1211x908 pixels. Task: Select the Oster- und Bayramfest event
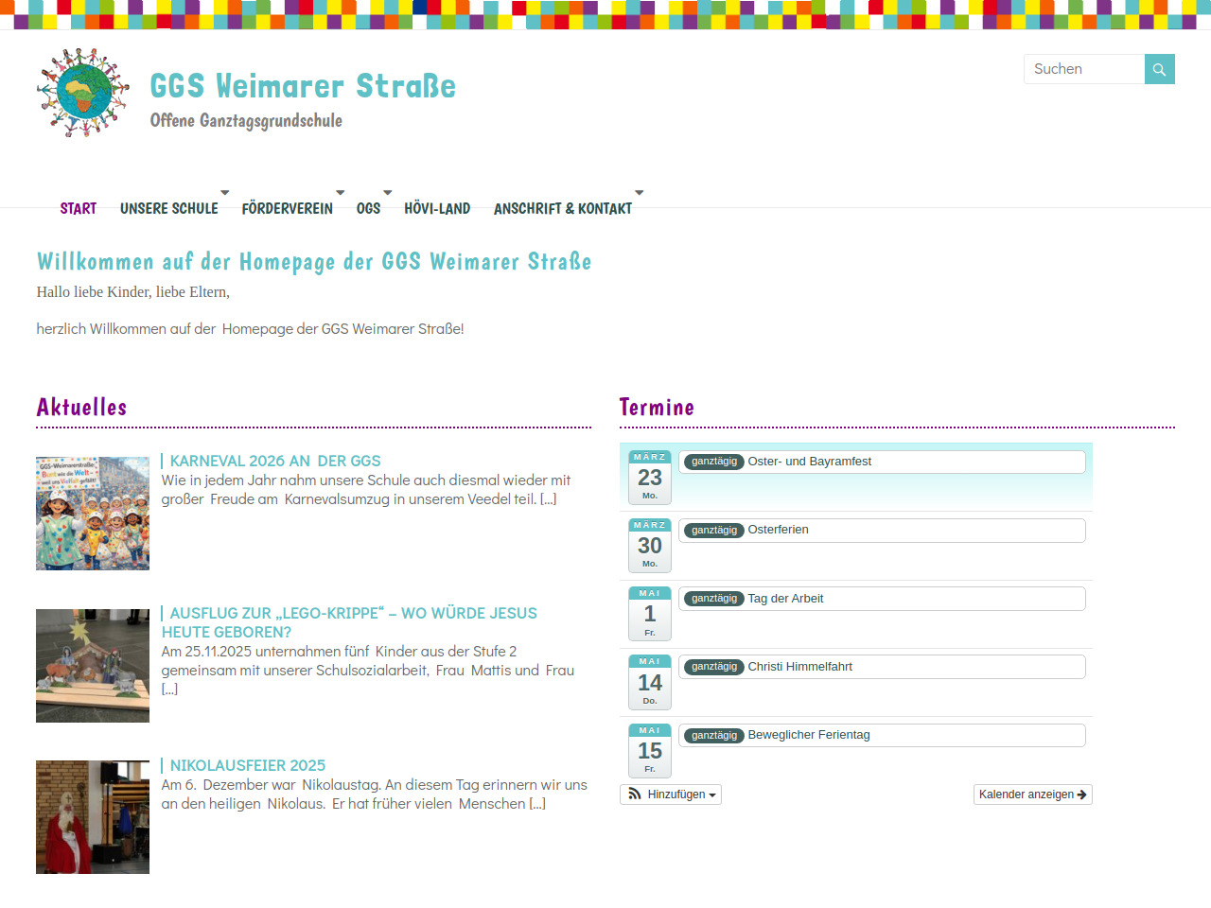(x=809, y=462)
